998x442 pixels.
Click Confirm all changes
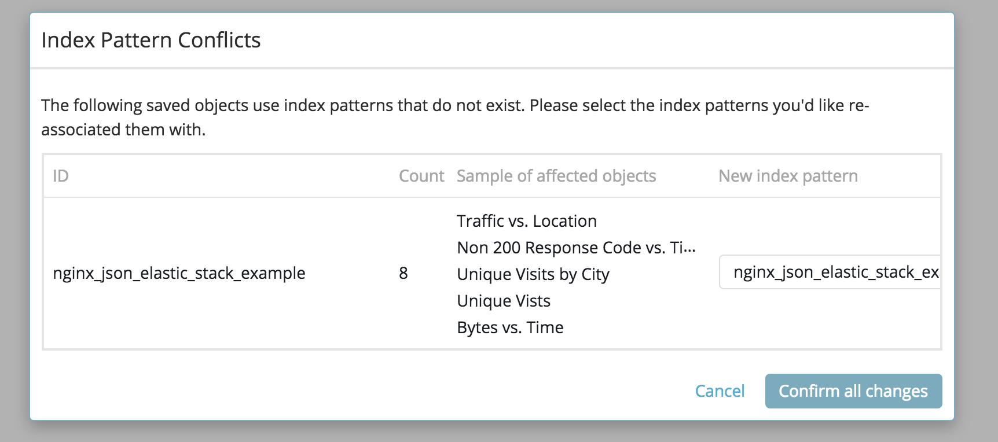853,391
